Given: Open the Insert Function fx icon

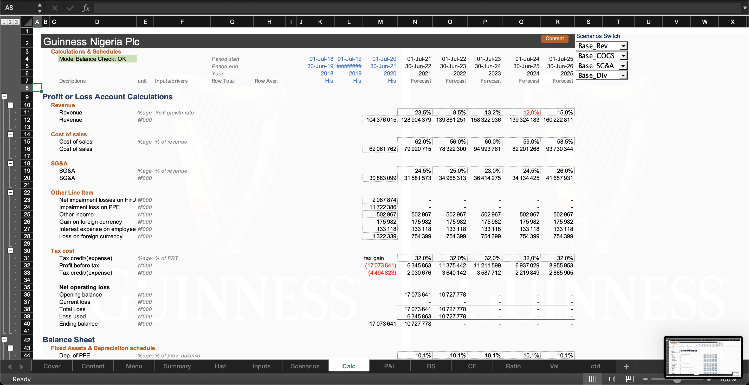Looking at the screenshot, I should [86, 8].
